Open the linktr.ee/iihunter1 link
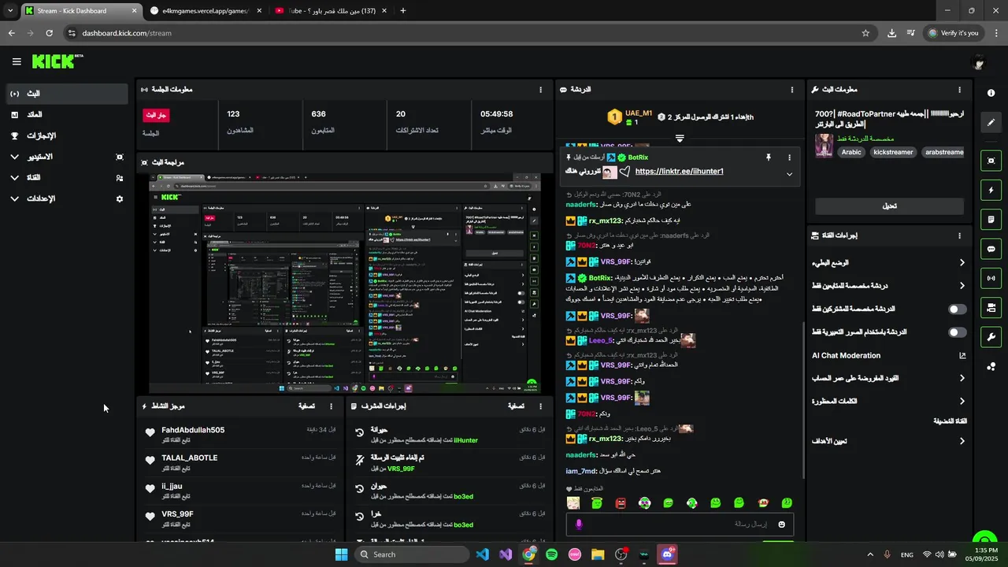 pyautogui.click(x=679, y=172)
